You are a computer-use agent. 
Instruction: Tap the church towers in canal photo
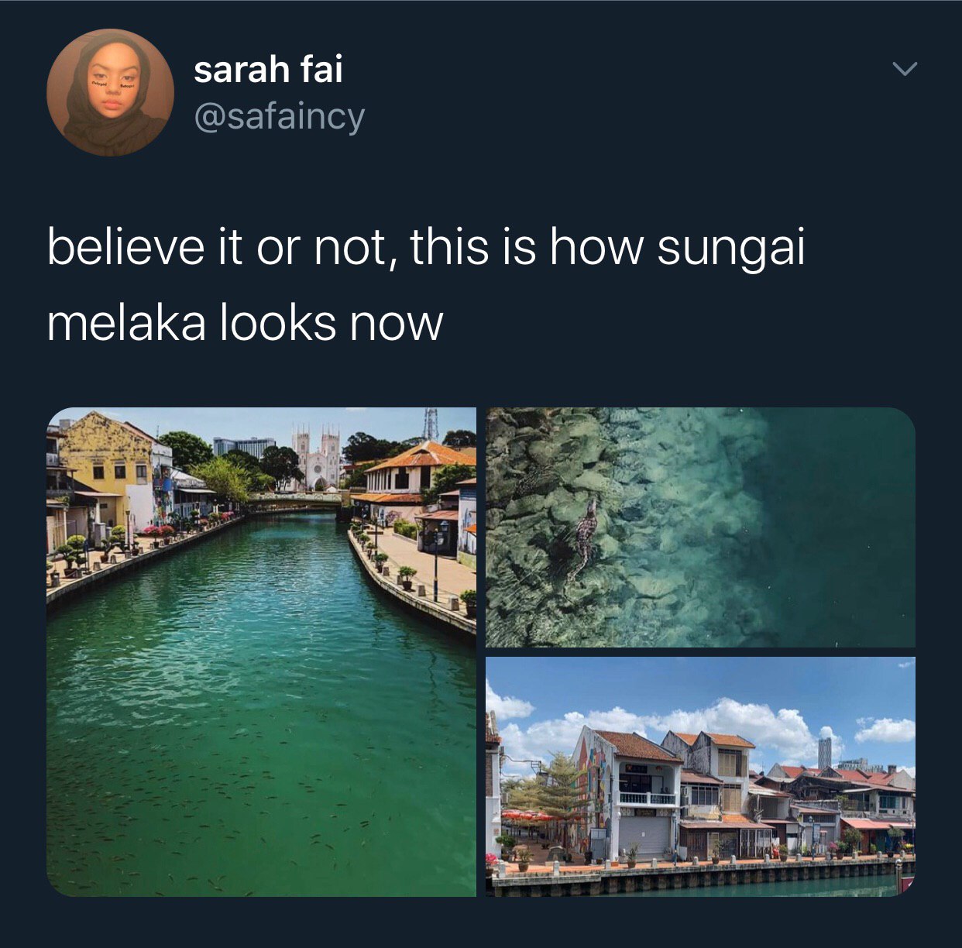[317, 457]
